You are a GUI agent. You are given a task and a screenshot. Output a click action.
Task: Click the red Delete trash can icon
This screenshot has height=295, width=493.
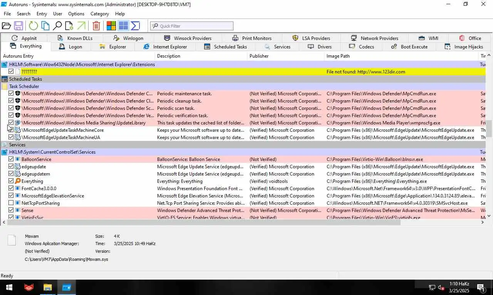96,26
